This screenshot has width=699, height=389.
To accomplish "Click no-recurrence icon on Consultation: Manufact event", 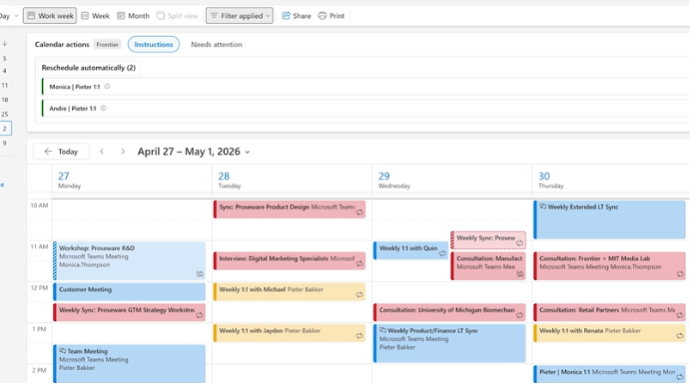I will [520, 274].
